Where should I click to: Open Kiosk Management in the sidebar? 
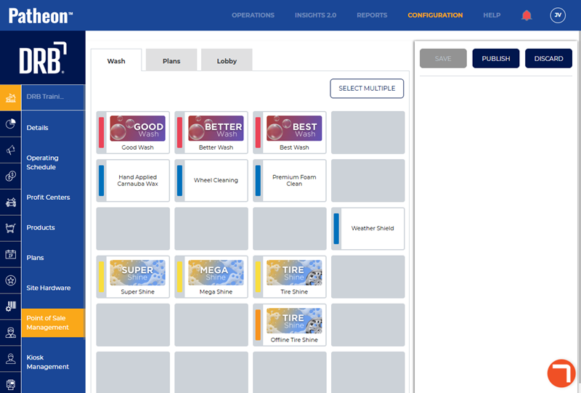tap(48, 362)
